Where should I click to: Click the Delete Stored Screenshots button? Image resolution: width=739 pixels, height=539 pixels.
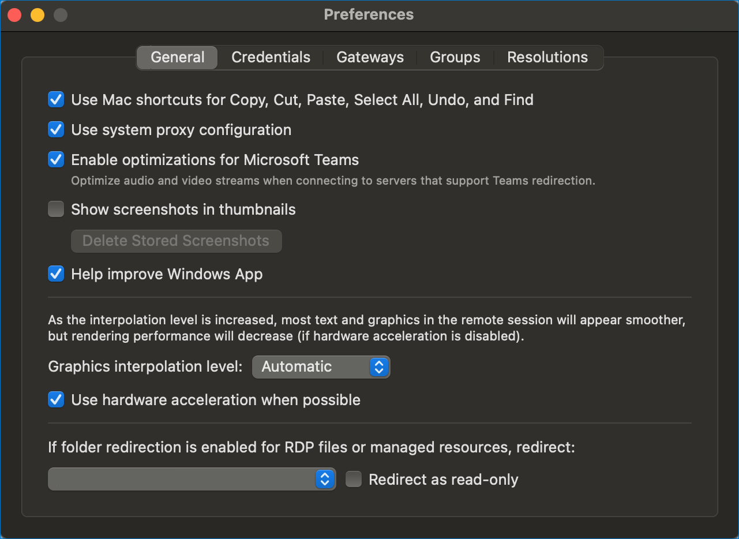pos(176,241)
